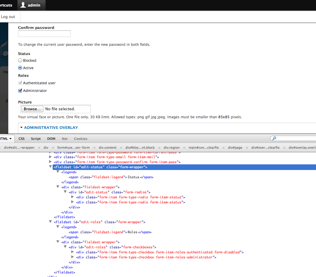The width and height of the screenshot is (316, 277).
Task: Switch to the DOM tab
Action: [x=51, y=138]
